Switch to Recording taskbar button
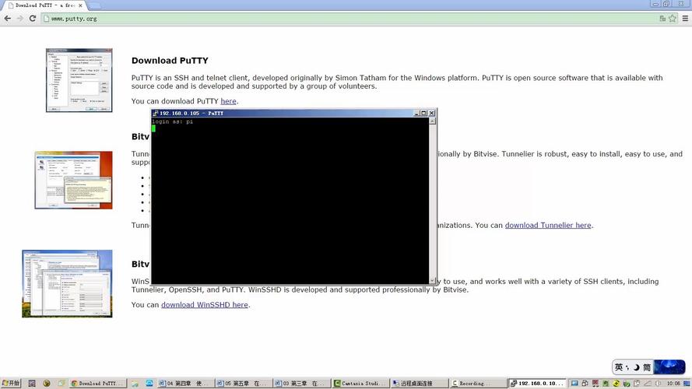This screenshot has width=692, height=389. coord(477,384)
